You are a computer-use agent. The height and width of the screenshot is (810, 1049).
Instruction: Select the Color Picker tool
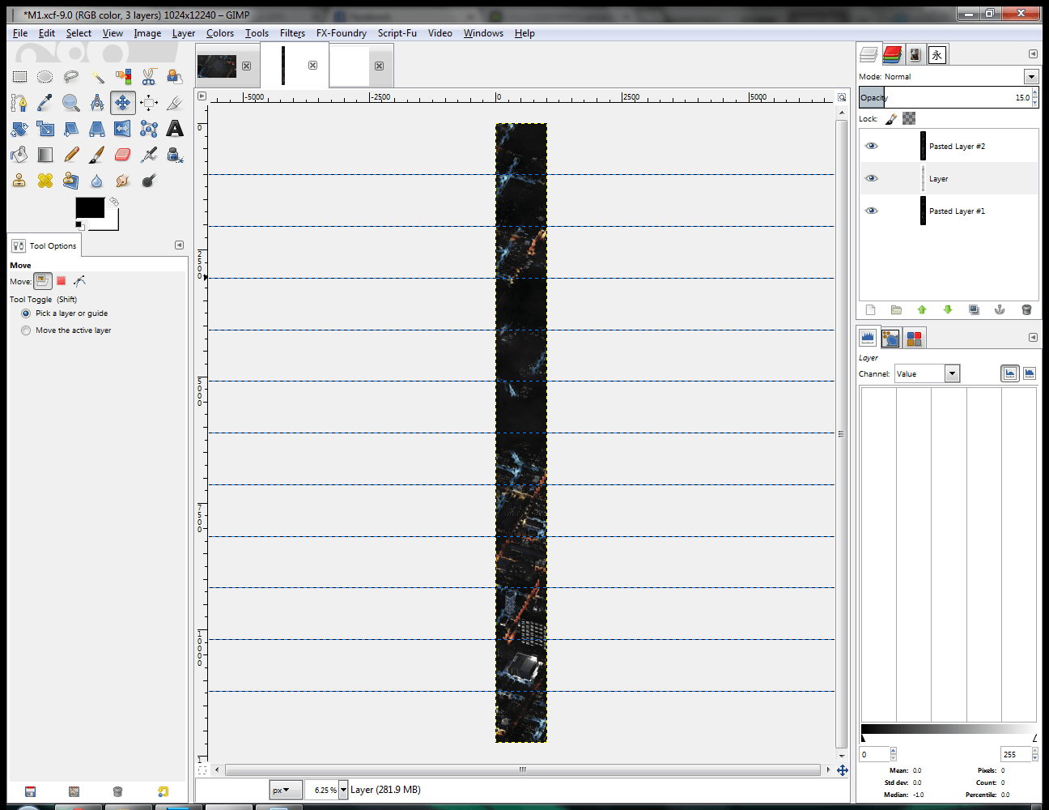click(45, 103)
